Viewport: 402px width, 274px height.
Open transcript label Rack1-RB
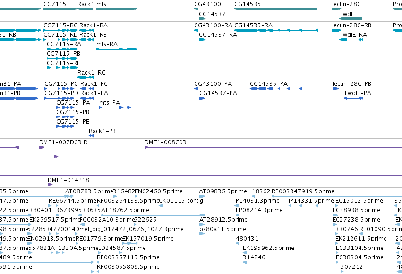tap(93, 35)
